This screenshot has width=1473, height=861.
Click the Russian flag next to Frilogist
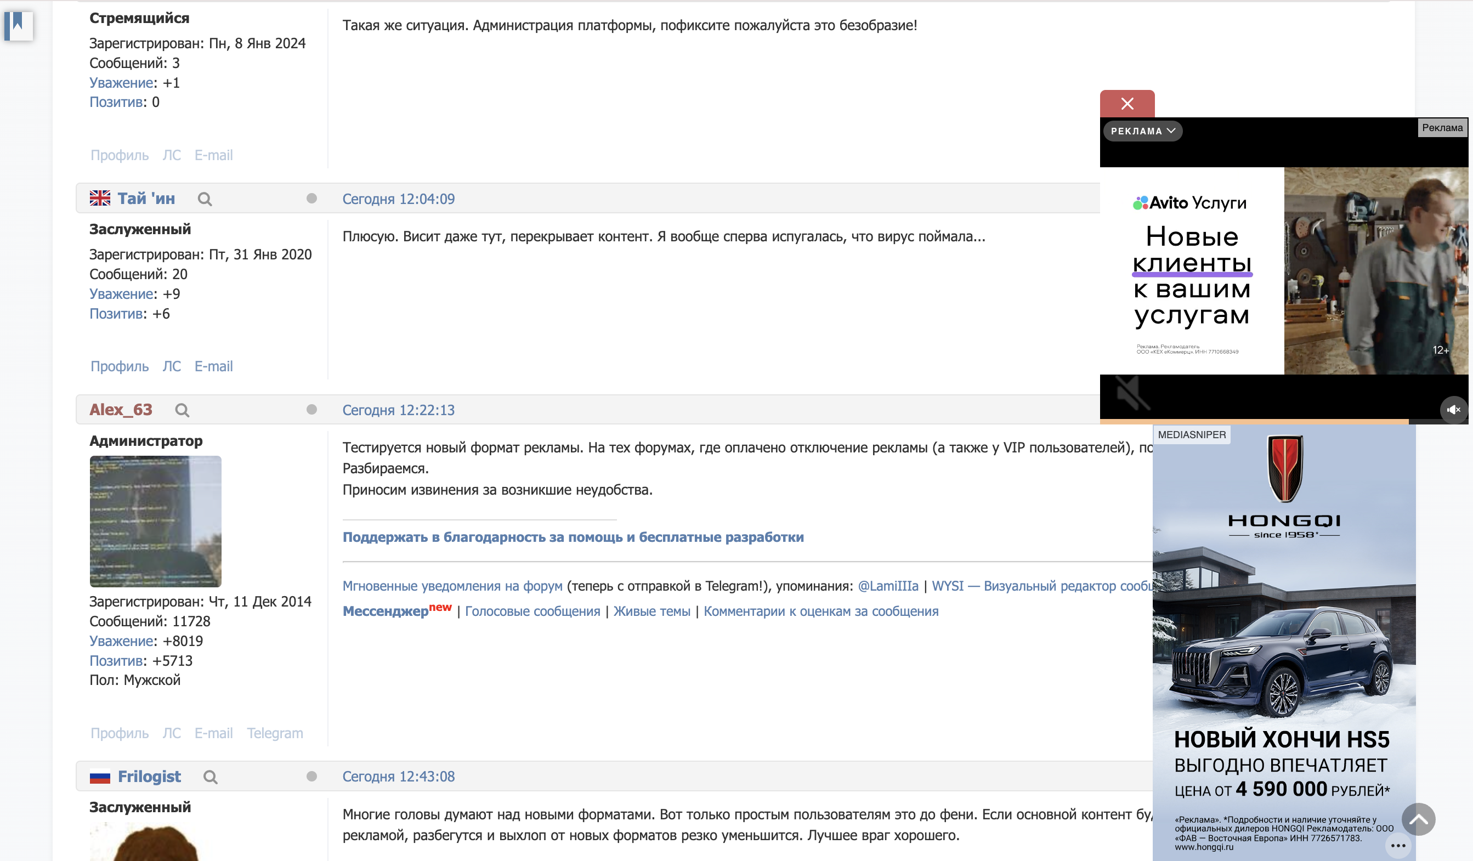point(100,777)
